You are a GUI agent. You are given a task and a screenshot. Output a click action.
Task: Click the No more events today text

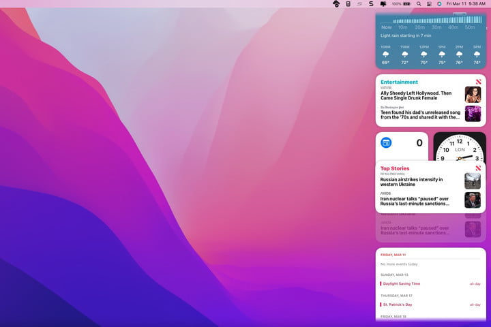(x=399, y=264)
